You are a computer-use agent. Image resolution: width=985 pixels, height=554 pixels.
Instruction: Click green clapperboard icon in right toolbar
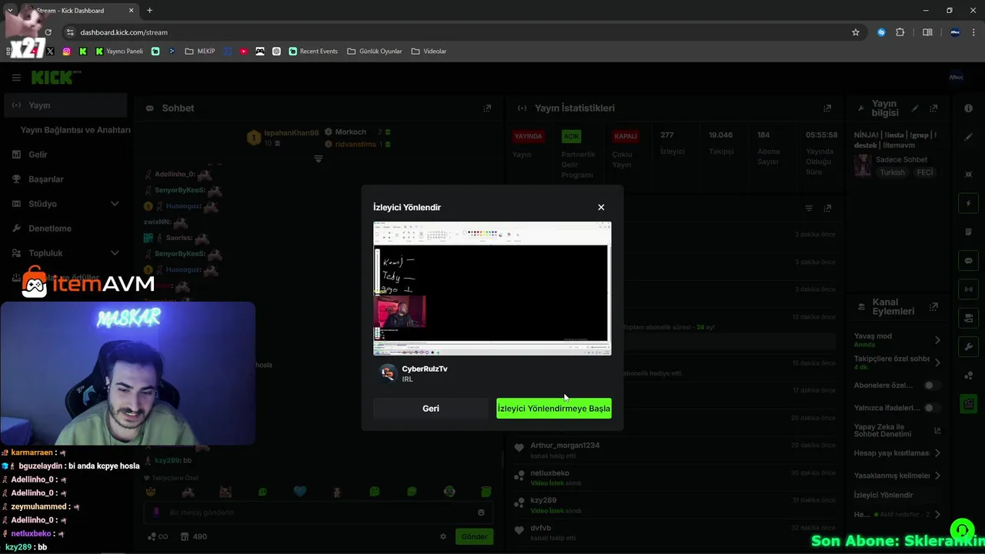click(969, 404)
